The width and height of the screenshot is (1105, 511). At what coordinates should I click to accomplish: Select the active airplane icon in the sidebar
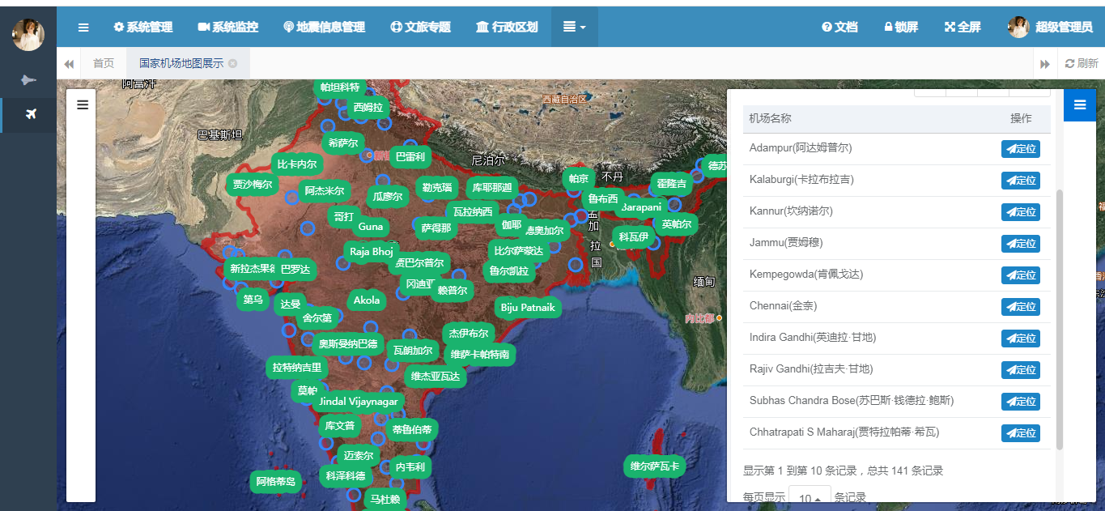(x=30, y=114)
